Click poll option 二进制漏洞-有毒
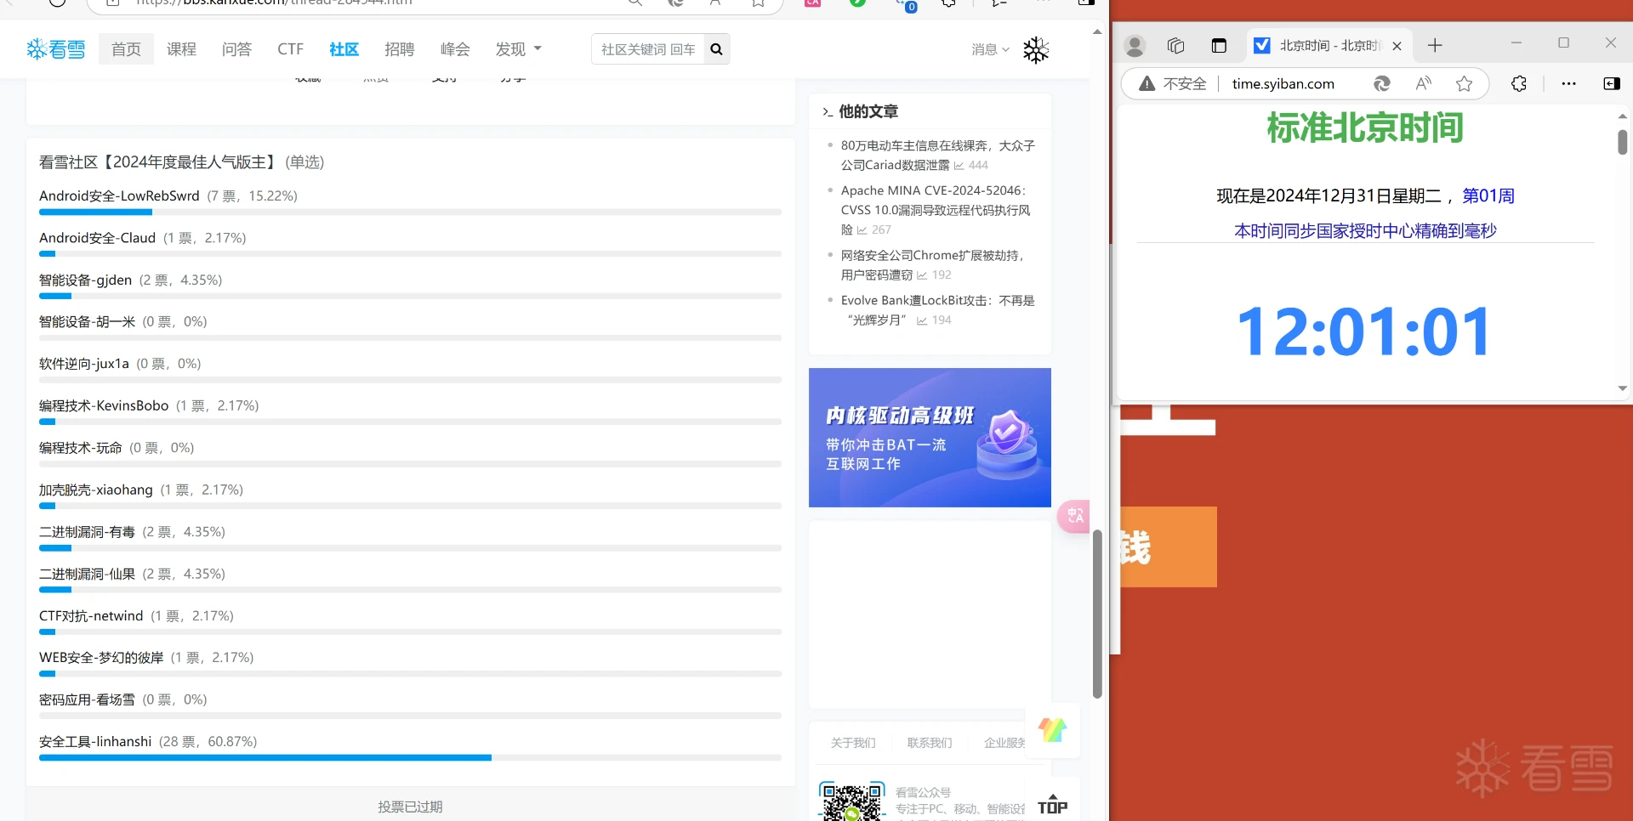Viewport: 1633px width, 821px height. [x=87, y=532]
